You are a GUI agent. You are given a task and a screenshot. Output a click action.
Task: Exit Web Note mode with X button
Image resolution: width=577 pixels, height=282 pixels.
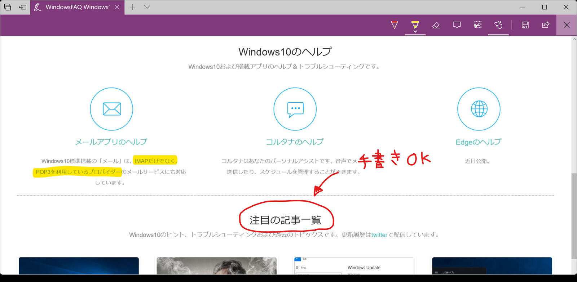pyautogui.click(x=567, y=25)
